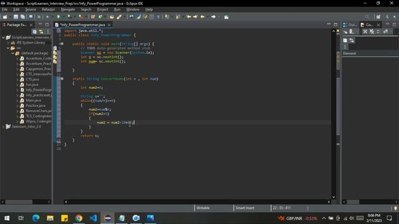Open File Explorer from taskbar

click(50, 218)
